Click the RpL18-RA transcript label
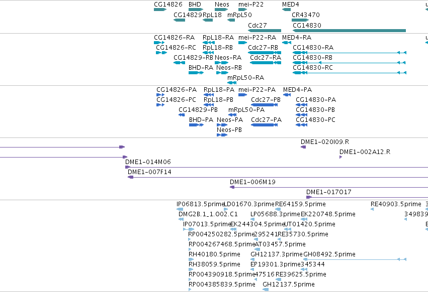This screenshot has height=292, width=428. (x=218, y=38)
